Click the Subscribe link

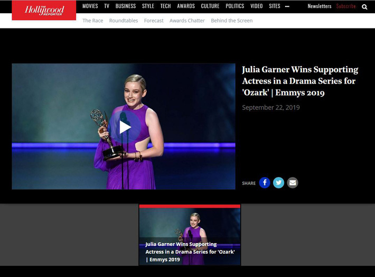coord(346,6)
